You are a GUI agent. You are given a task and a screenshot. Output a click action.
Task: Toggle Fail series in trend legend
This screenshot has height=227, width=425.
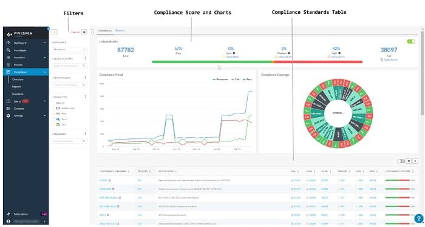[x=236, y=80]
